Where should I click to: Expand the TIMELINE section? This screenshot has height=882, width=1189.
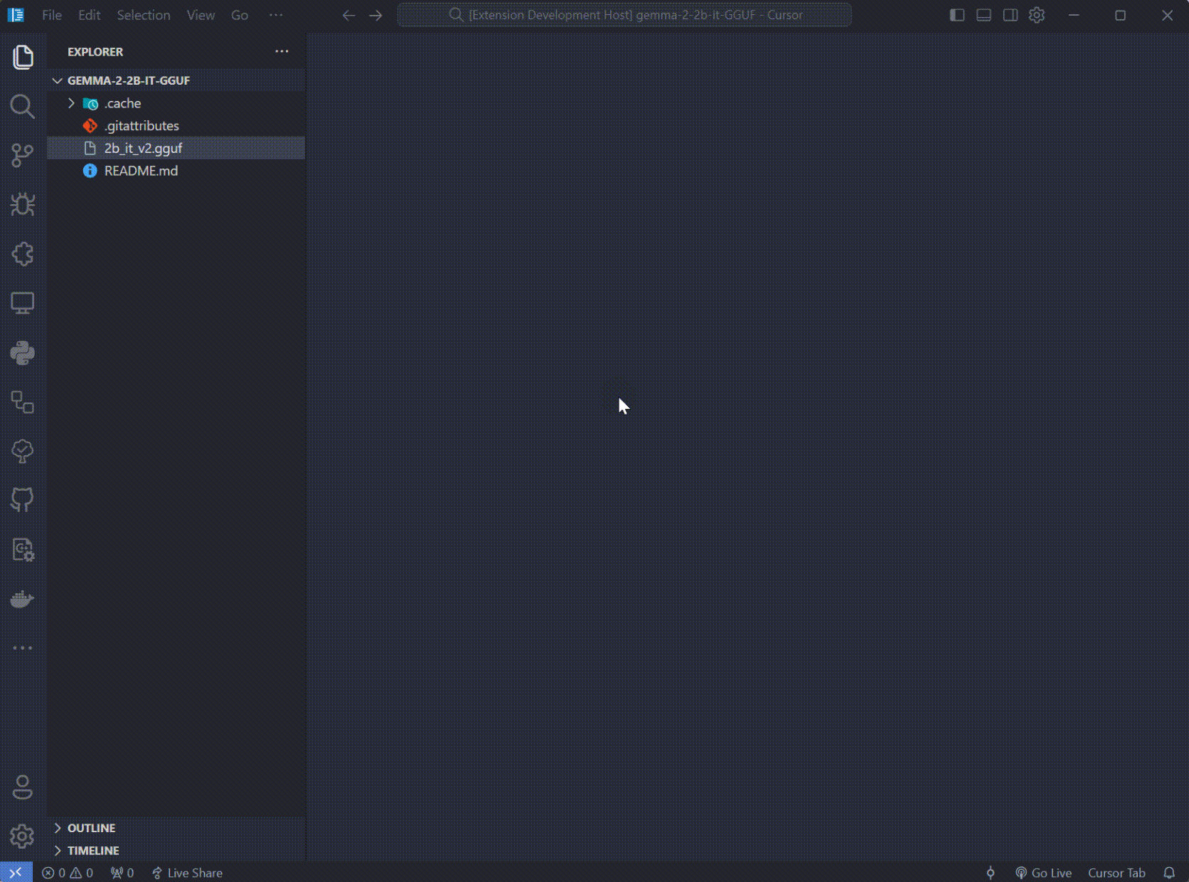176,850
